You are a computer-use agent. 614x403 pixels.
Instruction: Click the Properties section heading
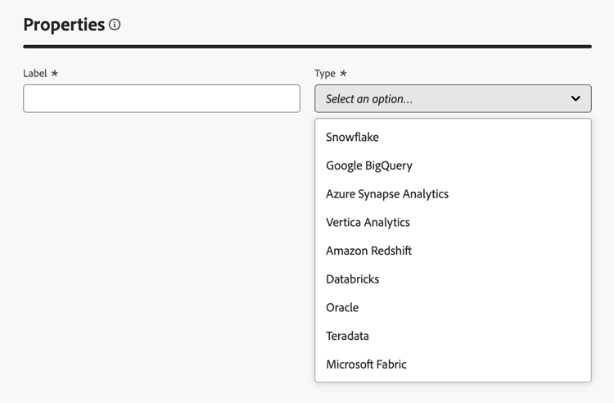64,25
